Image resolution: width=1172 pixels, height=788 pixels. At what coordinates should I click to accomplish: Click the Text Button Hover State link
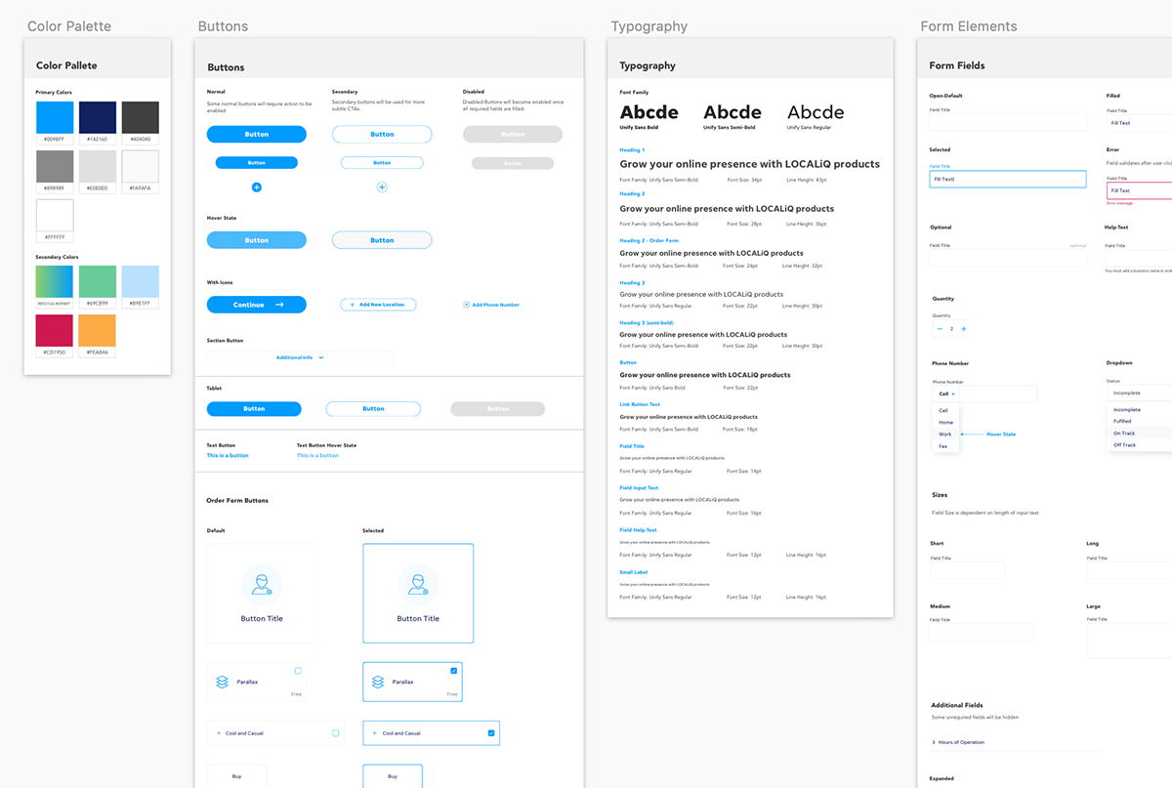[x=318, y=456]
